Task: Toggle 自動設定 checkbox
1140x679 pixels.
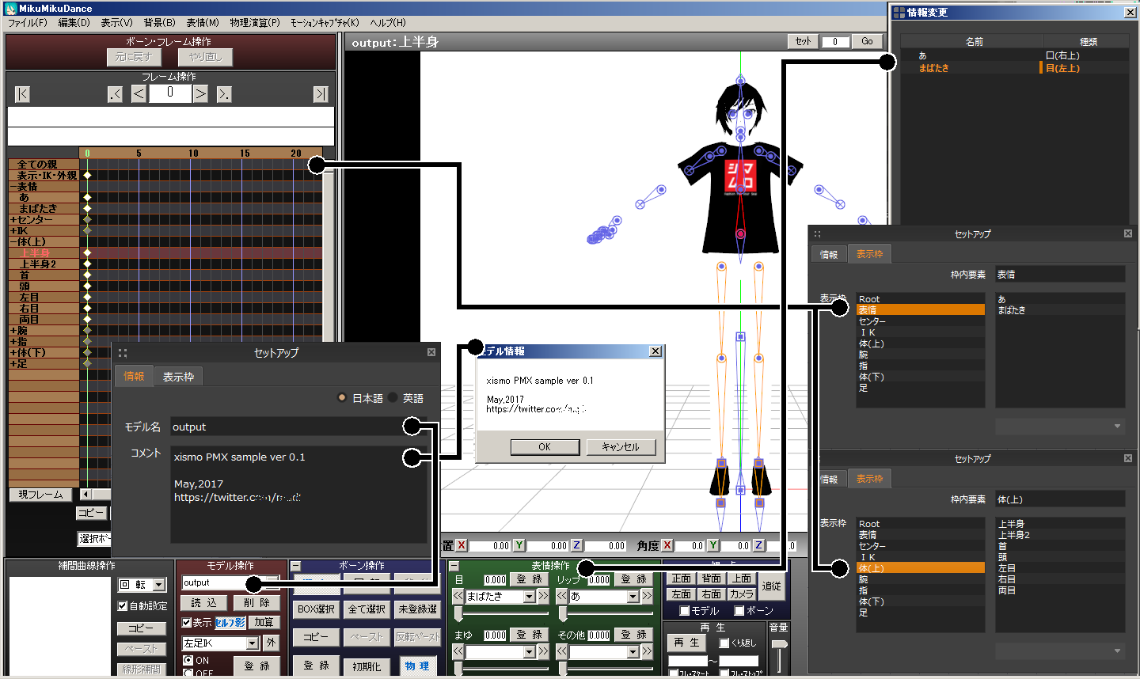Action: click(x=123, y=606)
